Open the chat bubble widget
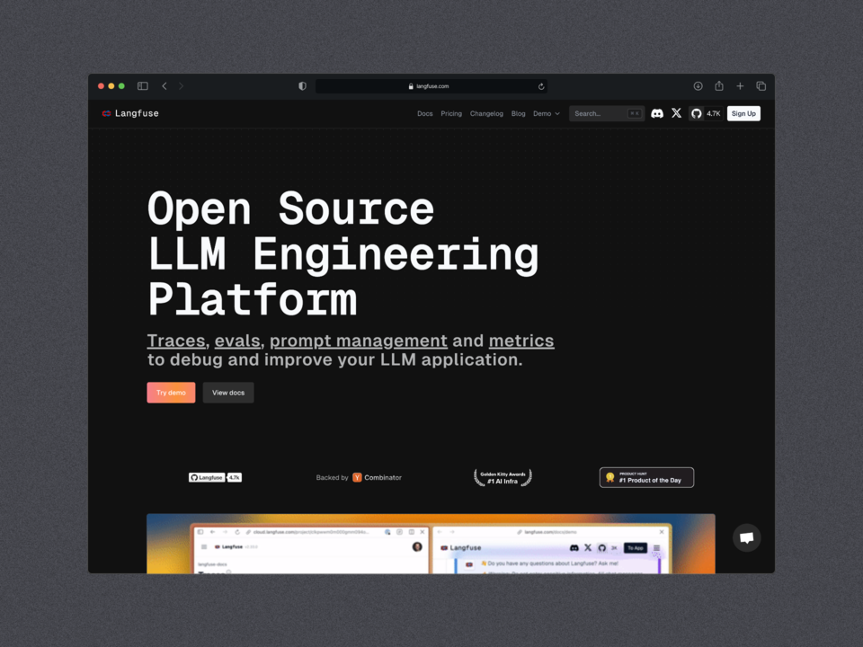 (x=746, y=537)
